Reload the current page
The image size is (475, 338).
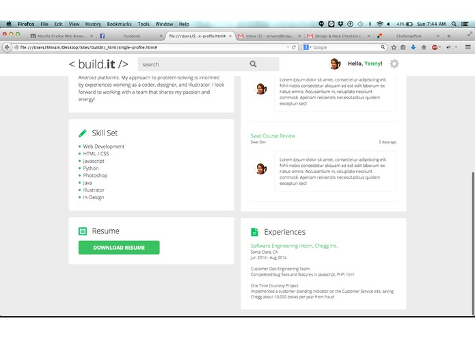click(x=293, y=47)
